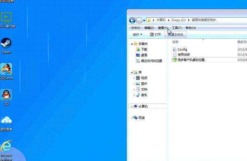Select 计算机 in the navigation pane
This screenshot has width=247, height=161.
pyautogui.click(x=143, y=106)
